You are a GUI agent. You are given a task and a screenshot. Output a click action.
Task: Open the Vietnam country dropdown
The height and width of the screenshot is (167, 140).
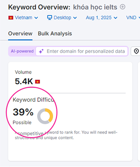pyautogui.click(x=23, y=18)
